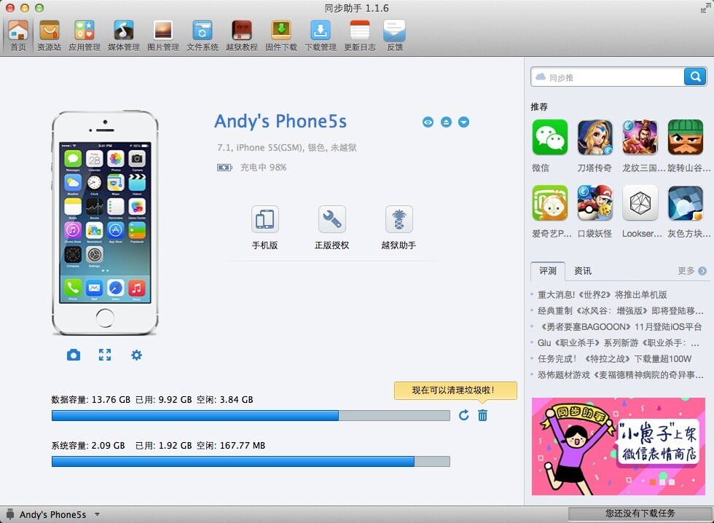Viewport: 714px width, 523px height.
Task: Click the 越狱助手 pineapple icon
Action: point(399,219)
